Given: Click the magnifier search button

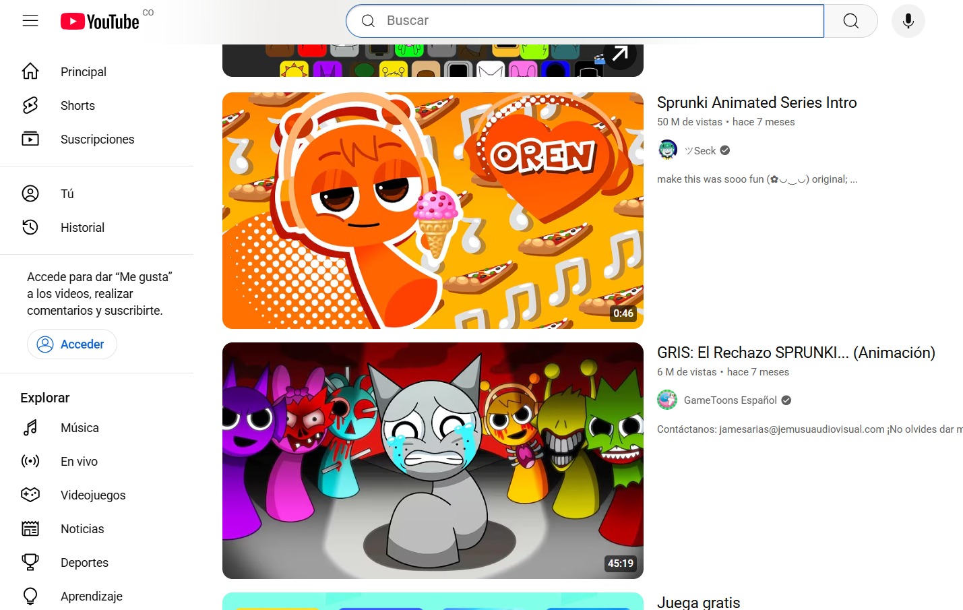Looking at the screenshot, I should [851, 21].
